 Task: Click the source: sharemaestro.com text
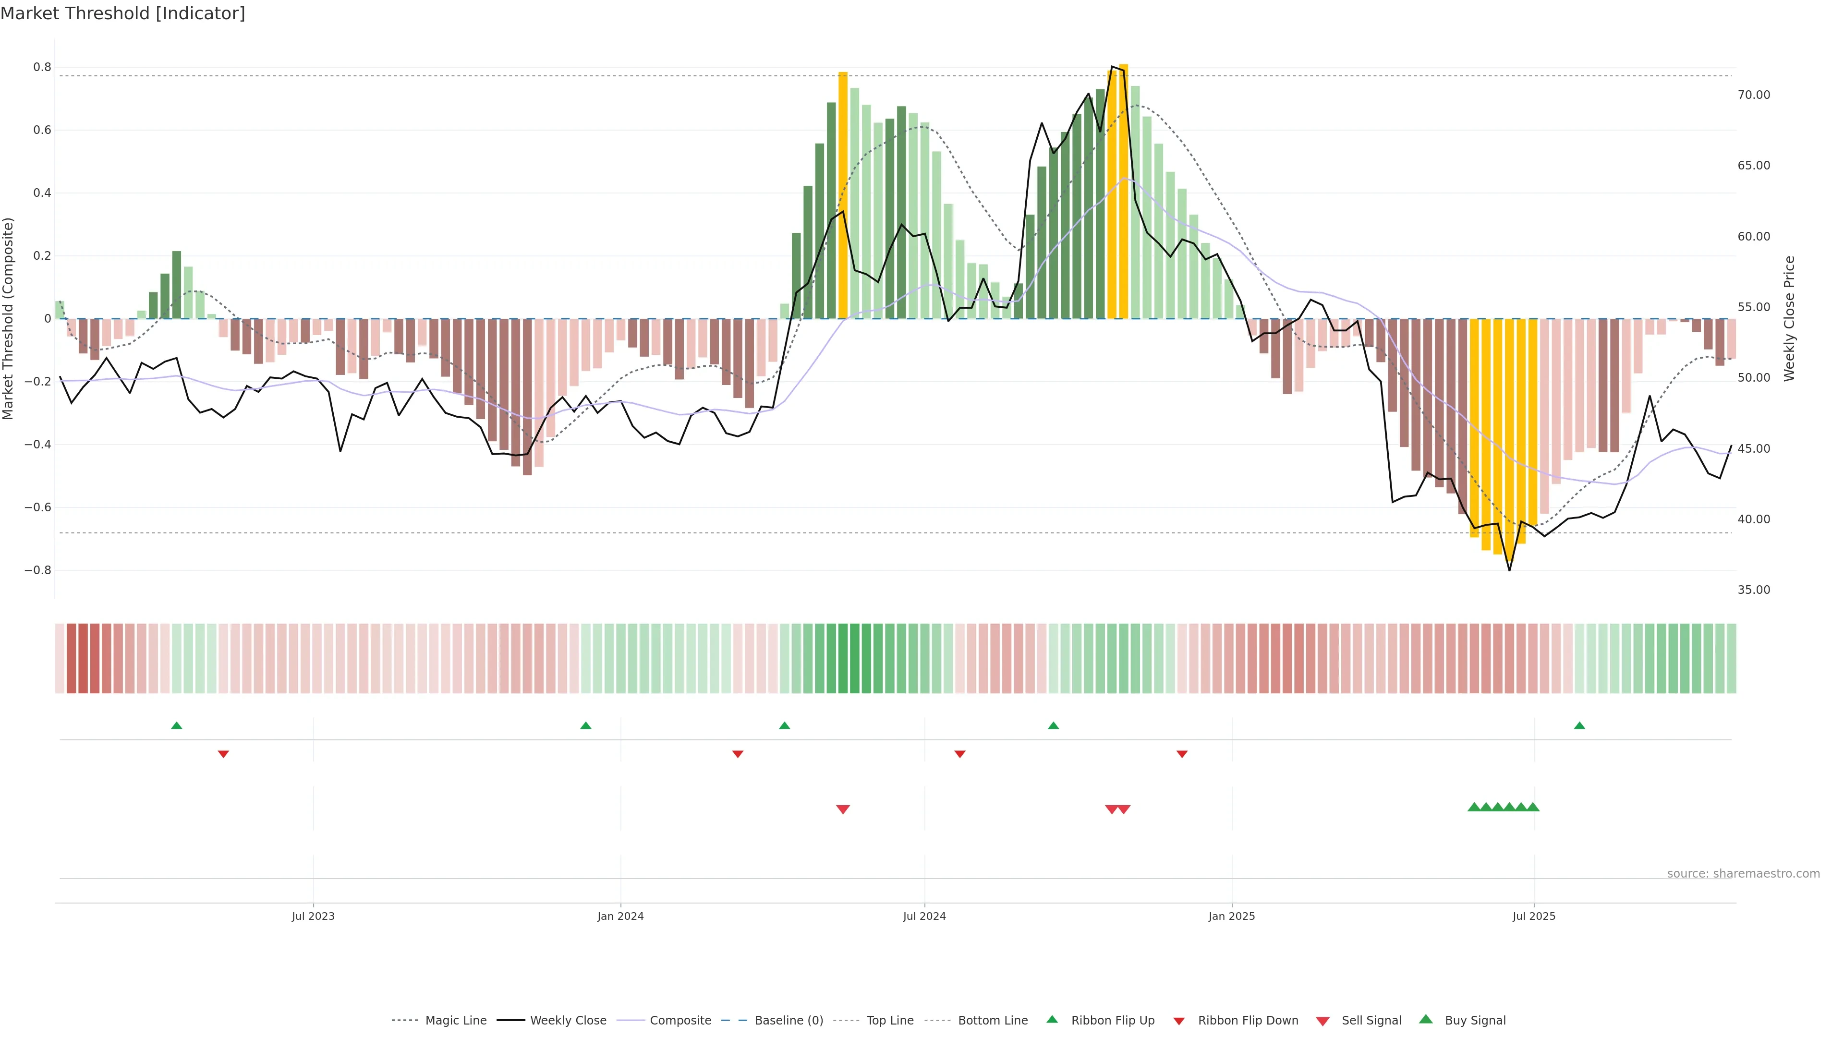coord(1743,873)
